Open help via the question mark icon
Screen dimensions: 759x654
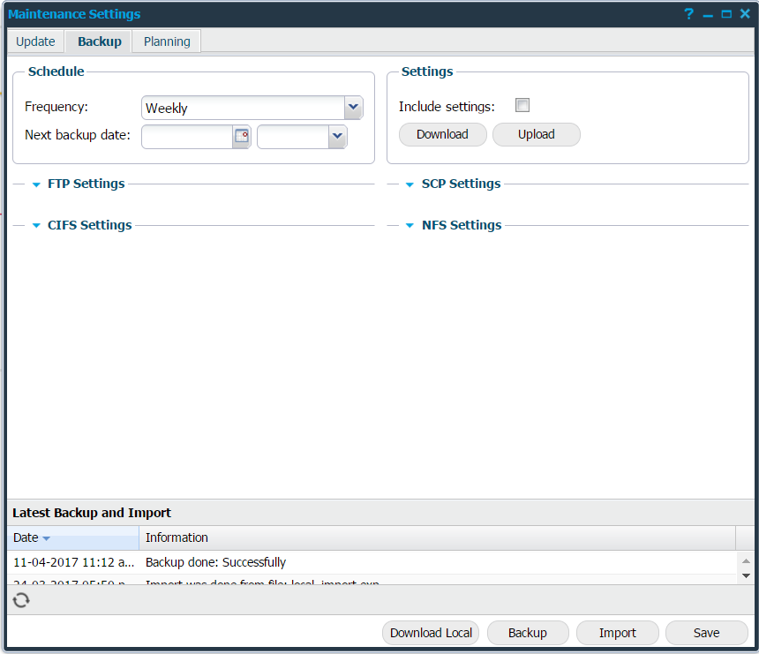(688, 13)
